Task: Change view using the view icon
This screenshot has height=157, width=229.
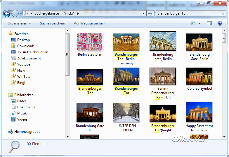Action: click(x=193, y=23)
